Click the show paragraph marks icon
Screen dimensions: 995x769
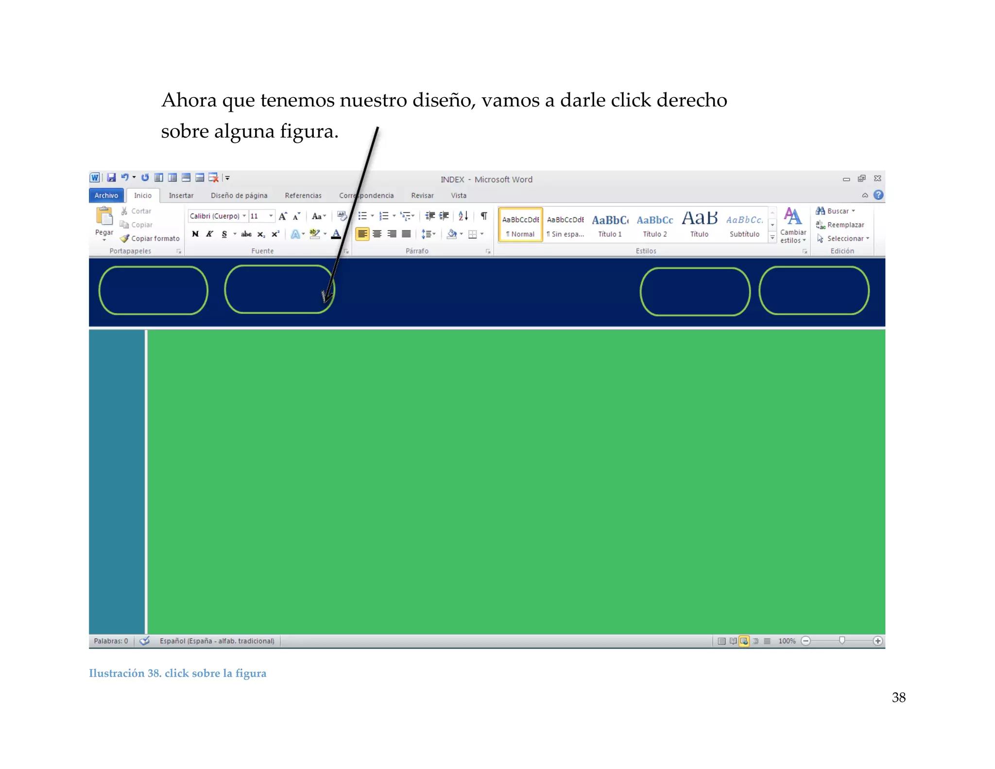484,216
